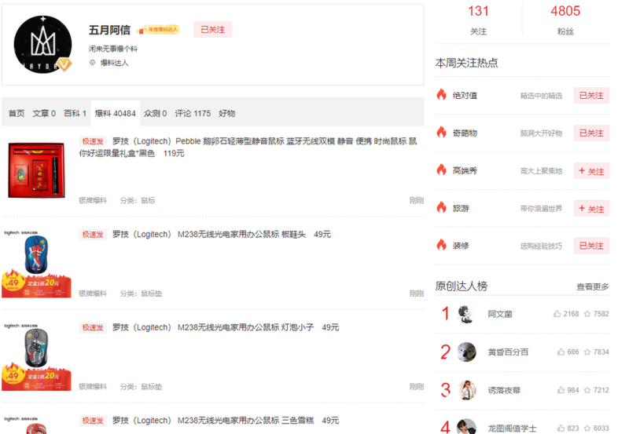Open the 评论 1175 tab
This screenshot has height=434, width=629.
pyautogui.click(x=193, y=114)
